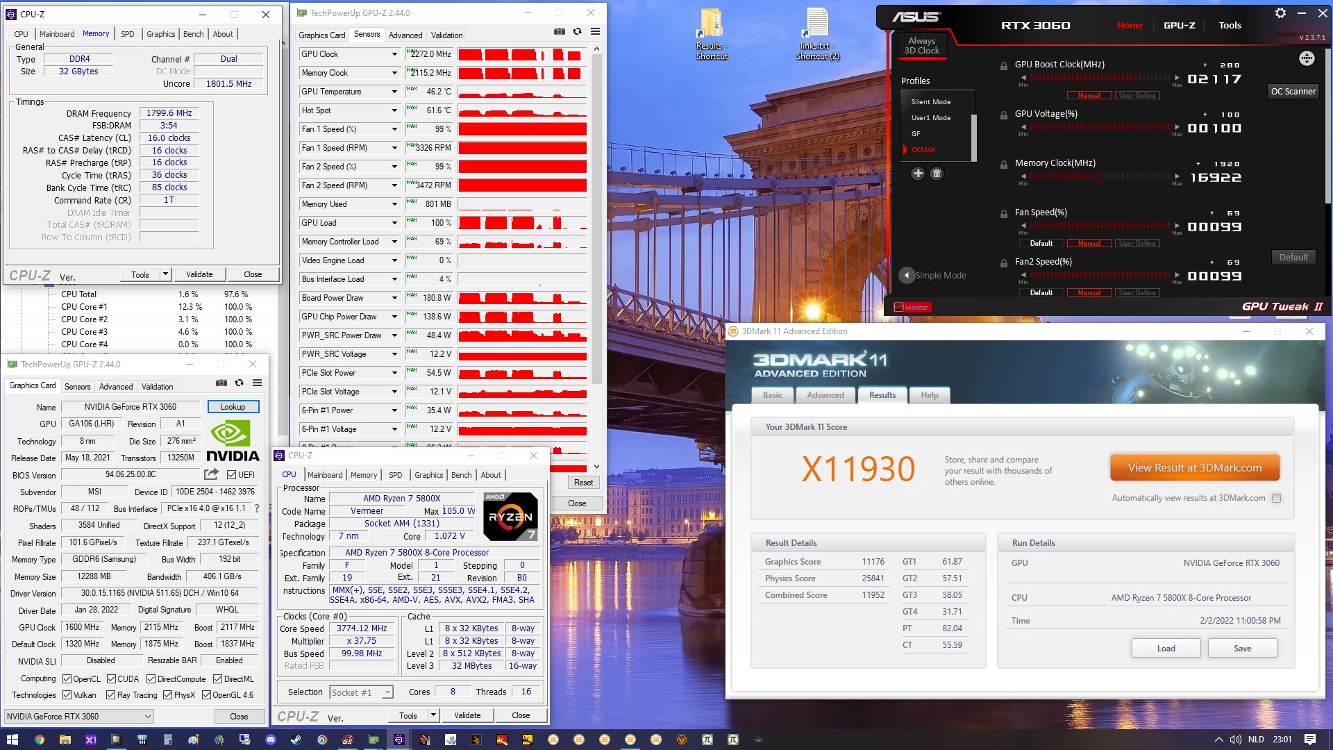Open Windows Start menu
Screen dimensions: 1333x750
(x=12, y=740)
